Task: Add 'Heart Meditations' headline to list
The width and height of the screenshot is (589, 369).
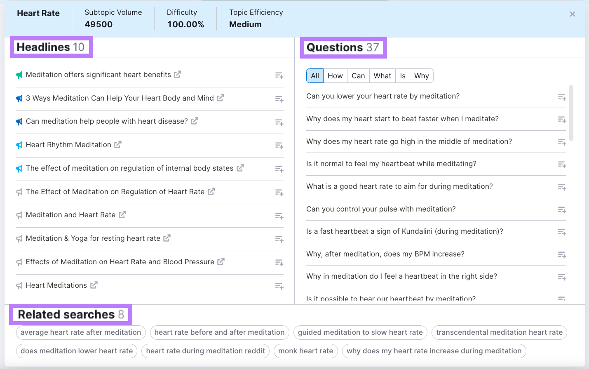Action: click(x=279, y=286)
